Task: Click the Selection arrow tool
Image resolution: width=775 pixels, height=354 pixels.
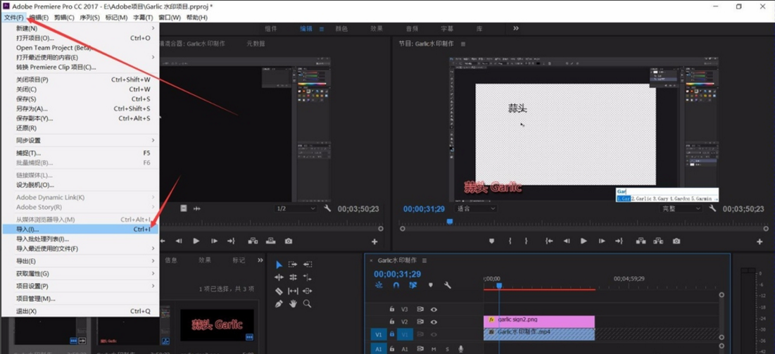Action: click(279, 265)
